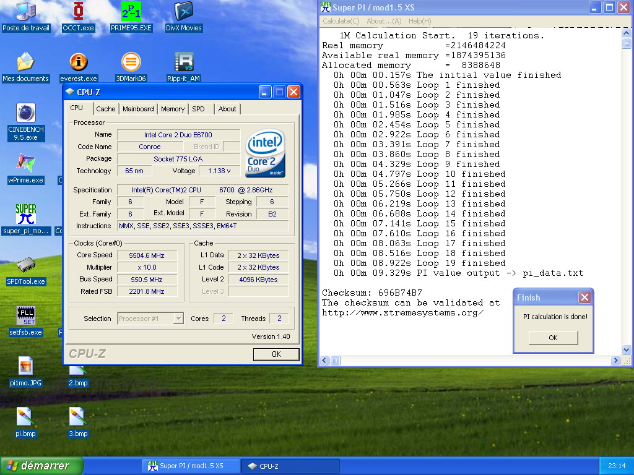The width and height of the screenshot is (634, 475).
Task: Expand the Processor #1 selection dropdown
Action: (178, 319)
